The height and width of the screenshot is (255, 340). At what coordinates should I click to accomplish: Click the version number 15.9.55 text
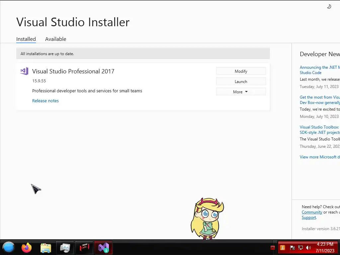pos(39,81)
